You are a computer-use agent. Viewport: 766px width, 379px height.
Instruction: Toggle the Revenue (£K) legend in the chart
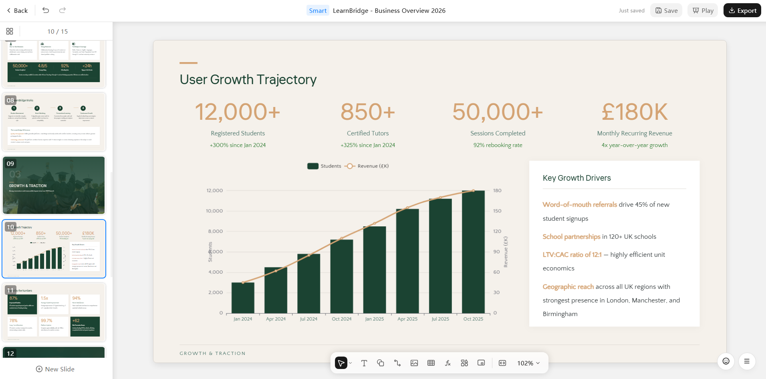(367, 166)
